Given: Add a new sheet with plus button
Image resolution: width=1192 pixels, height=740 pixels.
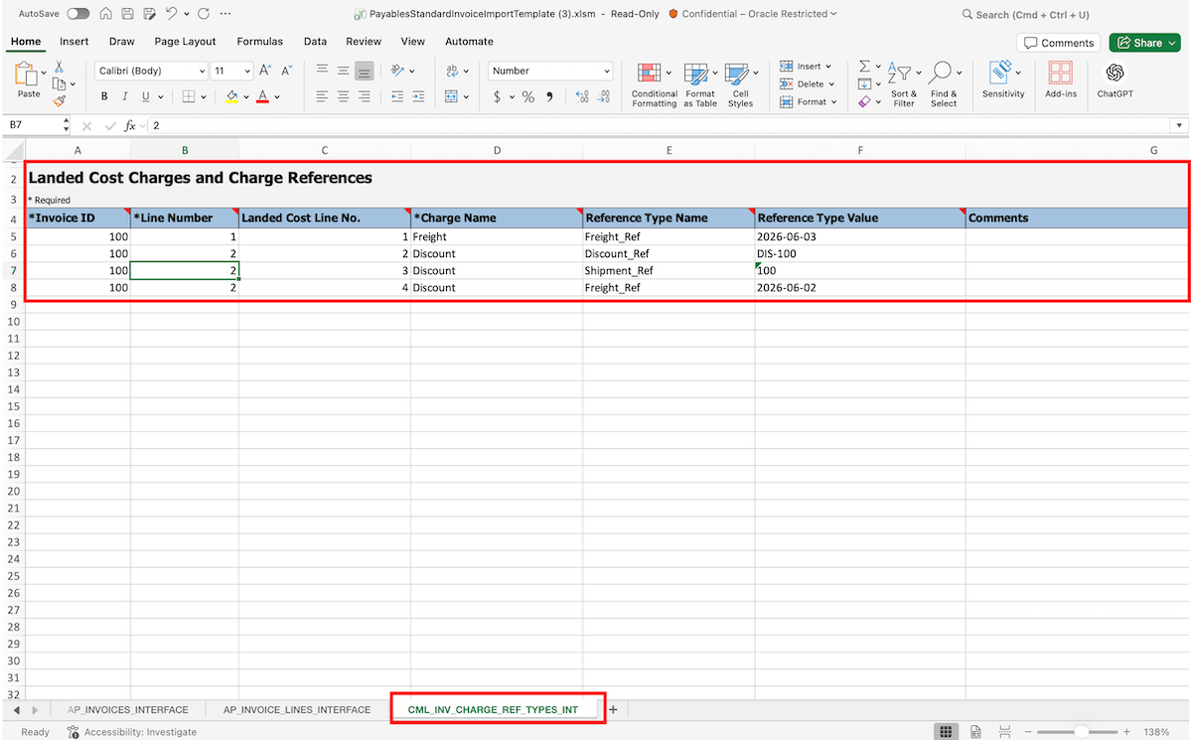Looking at the screenshot, I should [613, 709].
